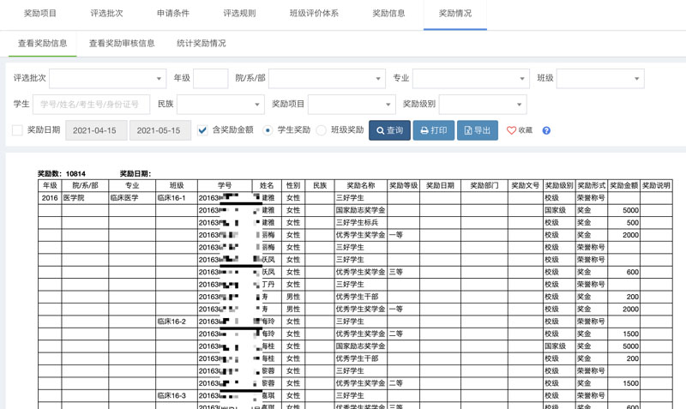The image size is (686, 409).
Task: Expand the 院/系/部 dropdown
Action: tap(327, 78)
